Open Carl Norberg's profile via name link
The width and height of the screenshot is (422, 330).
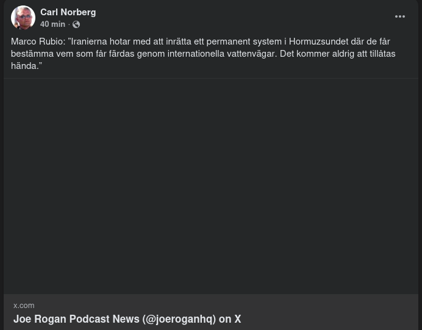(68, 12)
